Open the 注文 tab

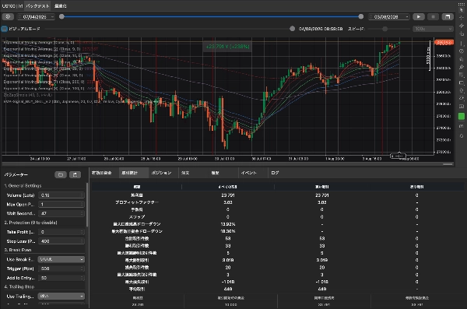pos(185,173)
